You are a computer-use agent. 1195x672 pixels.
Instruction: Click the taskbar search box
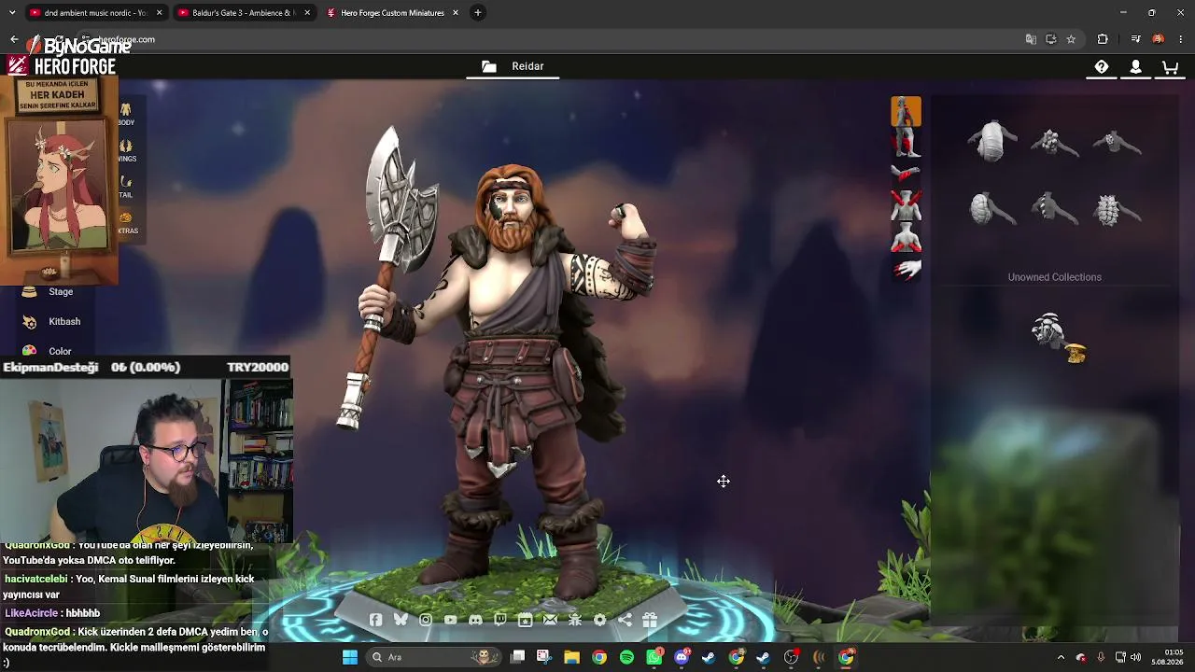(x=435, y=657)
